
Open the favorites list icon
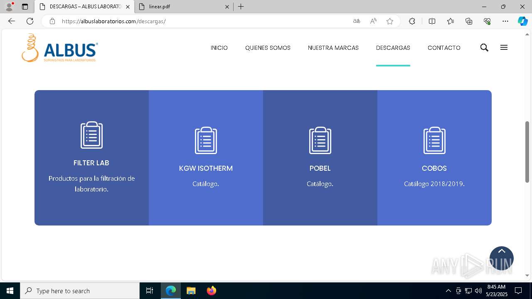click(451, 21)
